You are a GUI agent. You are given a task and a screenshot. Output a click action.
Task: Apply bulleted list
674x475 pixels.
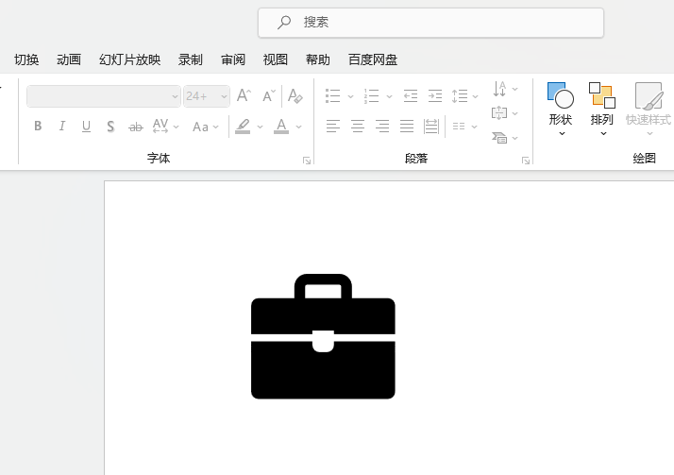(x=332, y=96)
